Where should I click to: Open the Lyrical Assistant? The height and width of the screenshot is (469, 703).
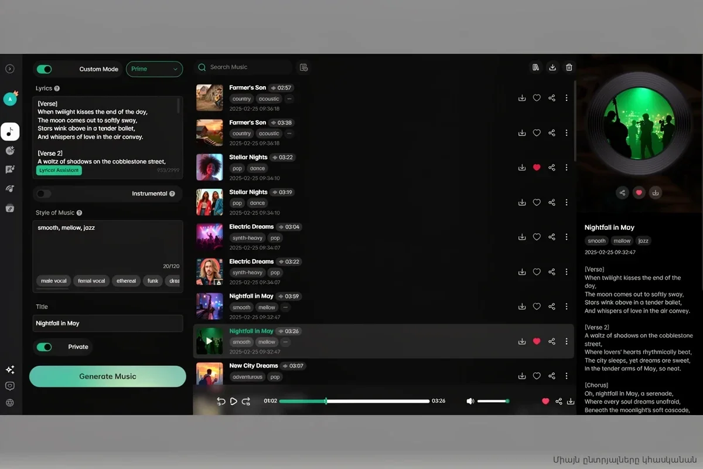59,170
